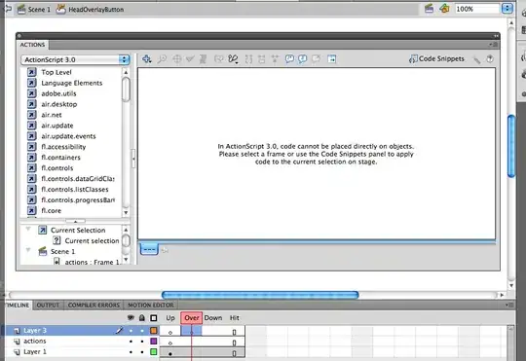Viewport: 526px width, 361px height.
Task: Click the Show/Hide toolbox icon
Action: point(331,59)
